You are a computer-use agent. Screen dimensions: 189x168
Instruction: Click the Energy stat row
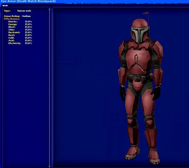click(x=20, y=24)
